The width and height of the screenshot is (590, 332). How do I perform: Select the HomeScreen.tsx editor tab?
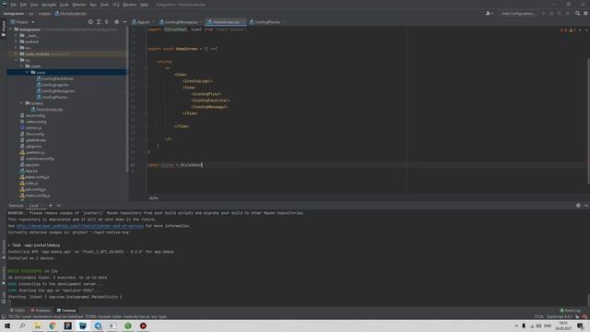click(x=225, y=22)
